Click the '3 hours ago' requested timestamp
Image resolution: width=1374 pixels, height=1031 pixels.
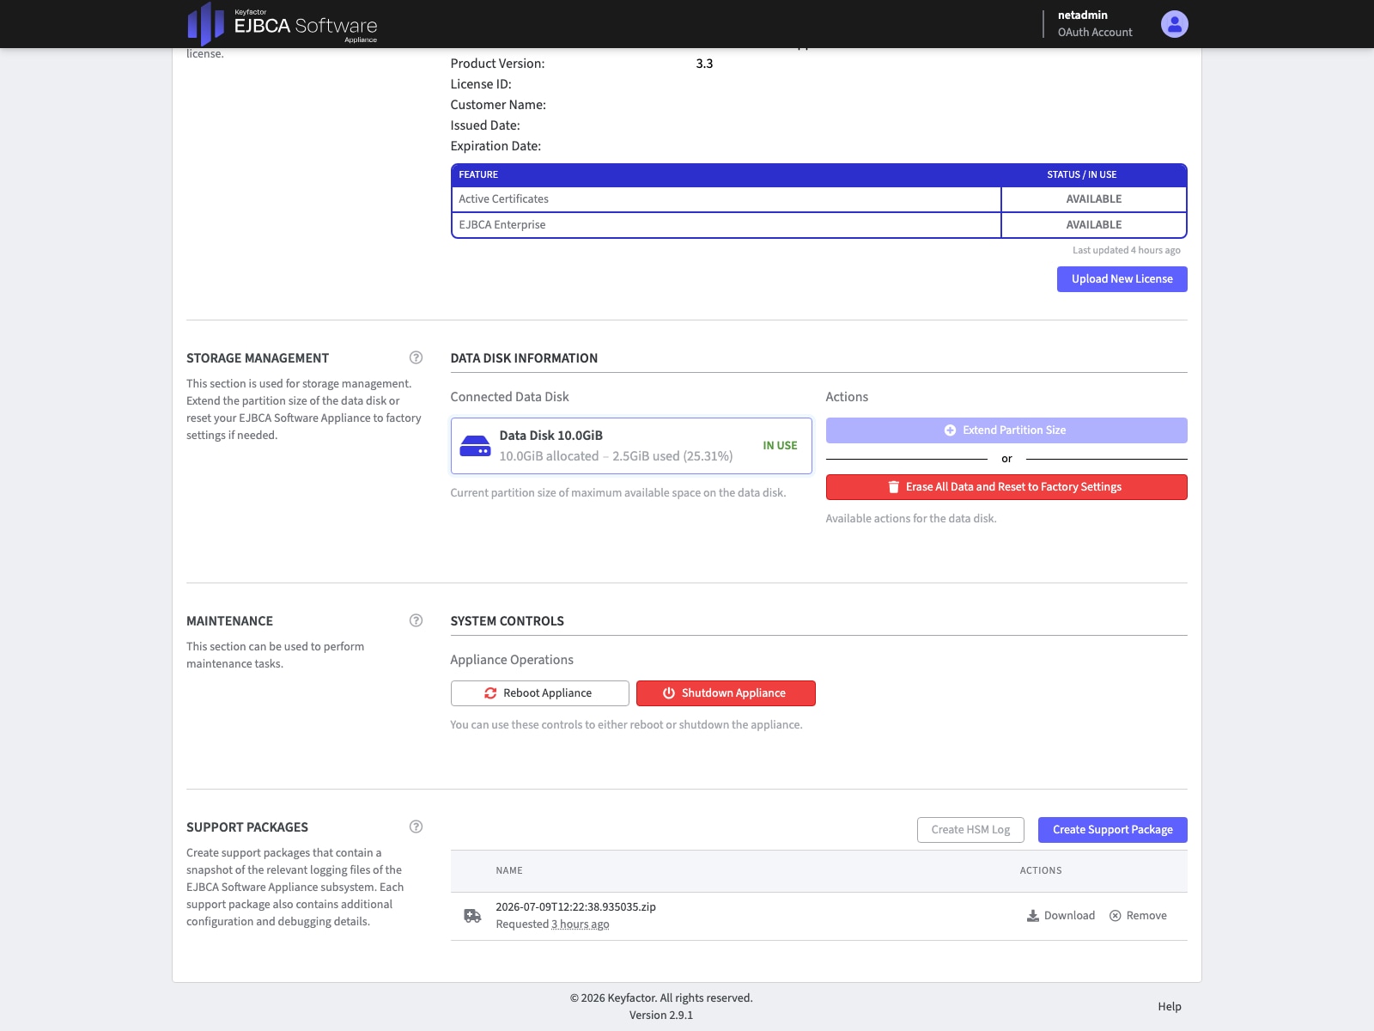click(581, 924)
